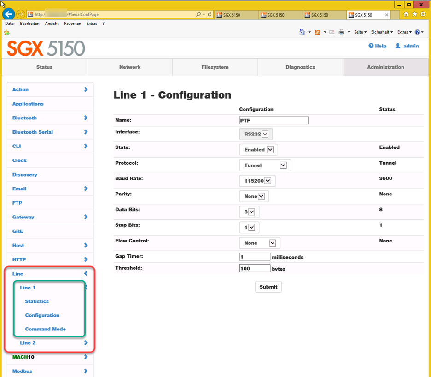The width and height of the screenshot is (431, 377).
Task: Expand the CLI sidebar chevron
Action: pyautogui.click(x=86, y=146)
